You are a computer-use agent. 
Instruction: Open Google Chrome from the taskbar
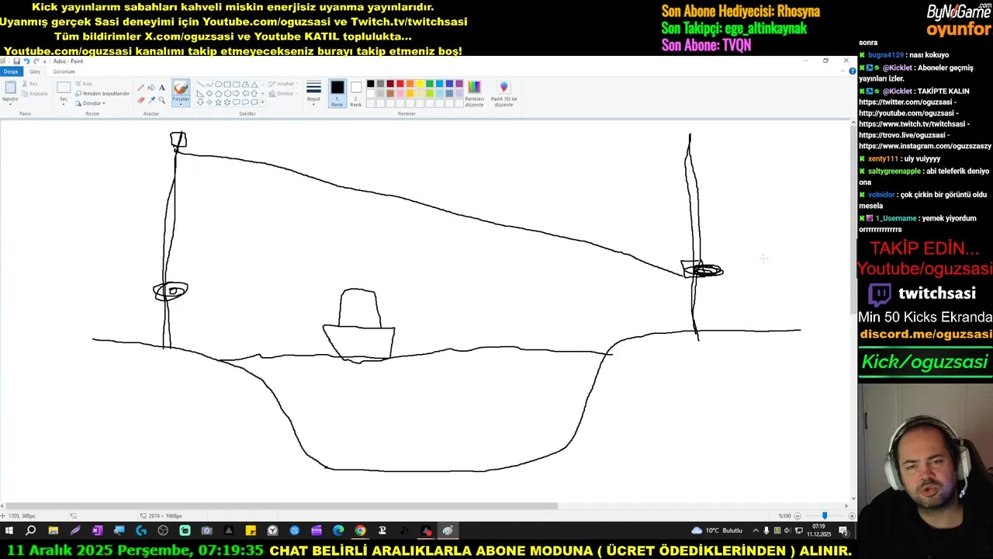pyautogui.click(x=360, y=530)
